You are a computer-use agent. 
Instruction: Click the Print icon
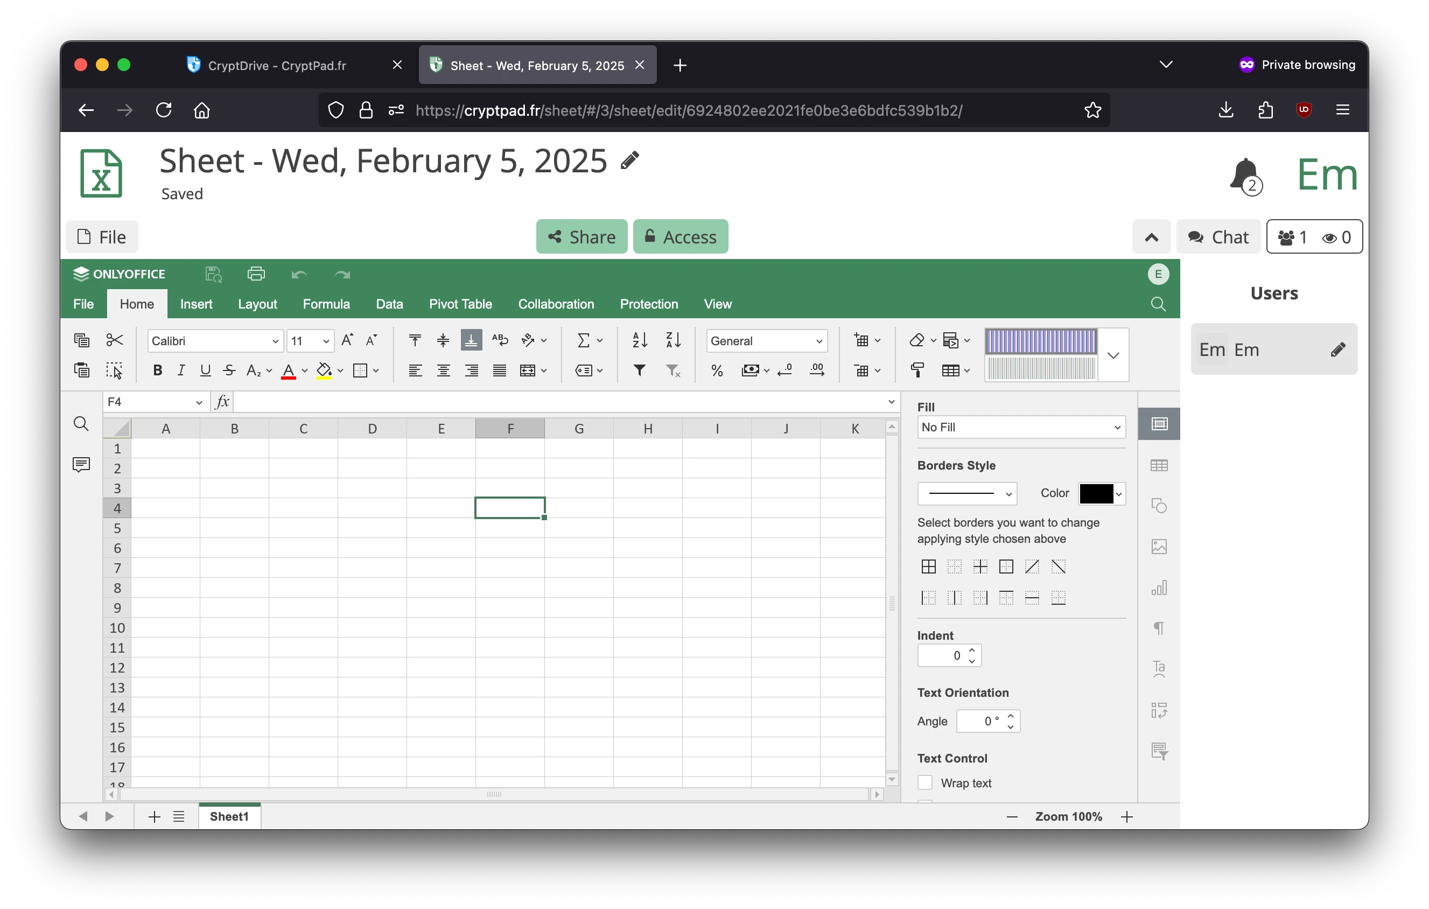[x=256, y=274]
